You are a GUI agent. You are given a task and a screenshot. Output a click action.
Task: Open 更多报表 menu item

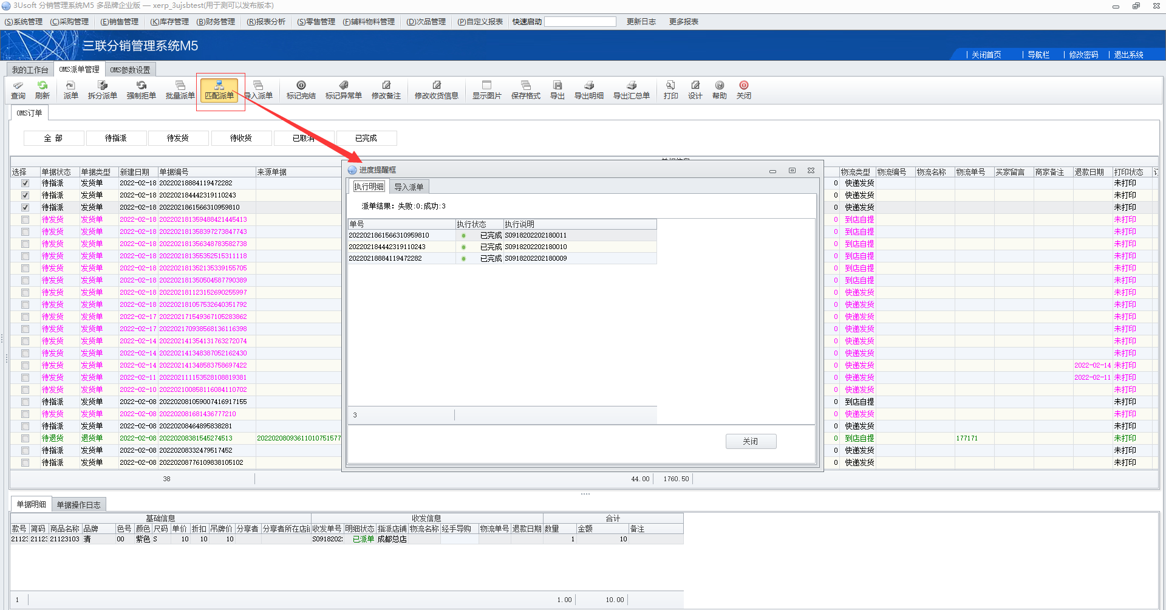[684, 22]
